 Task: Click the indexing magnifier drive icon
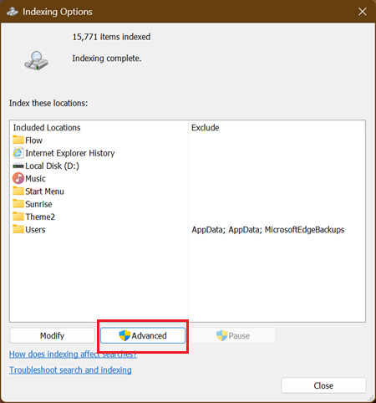pyautogui.click(x=36, y=60)
